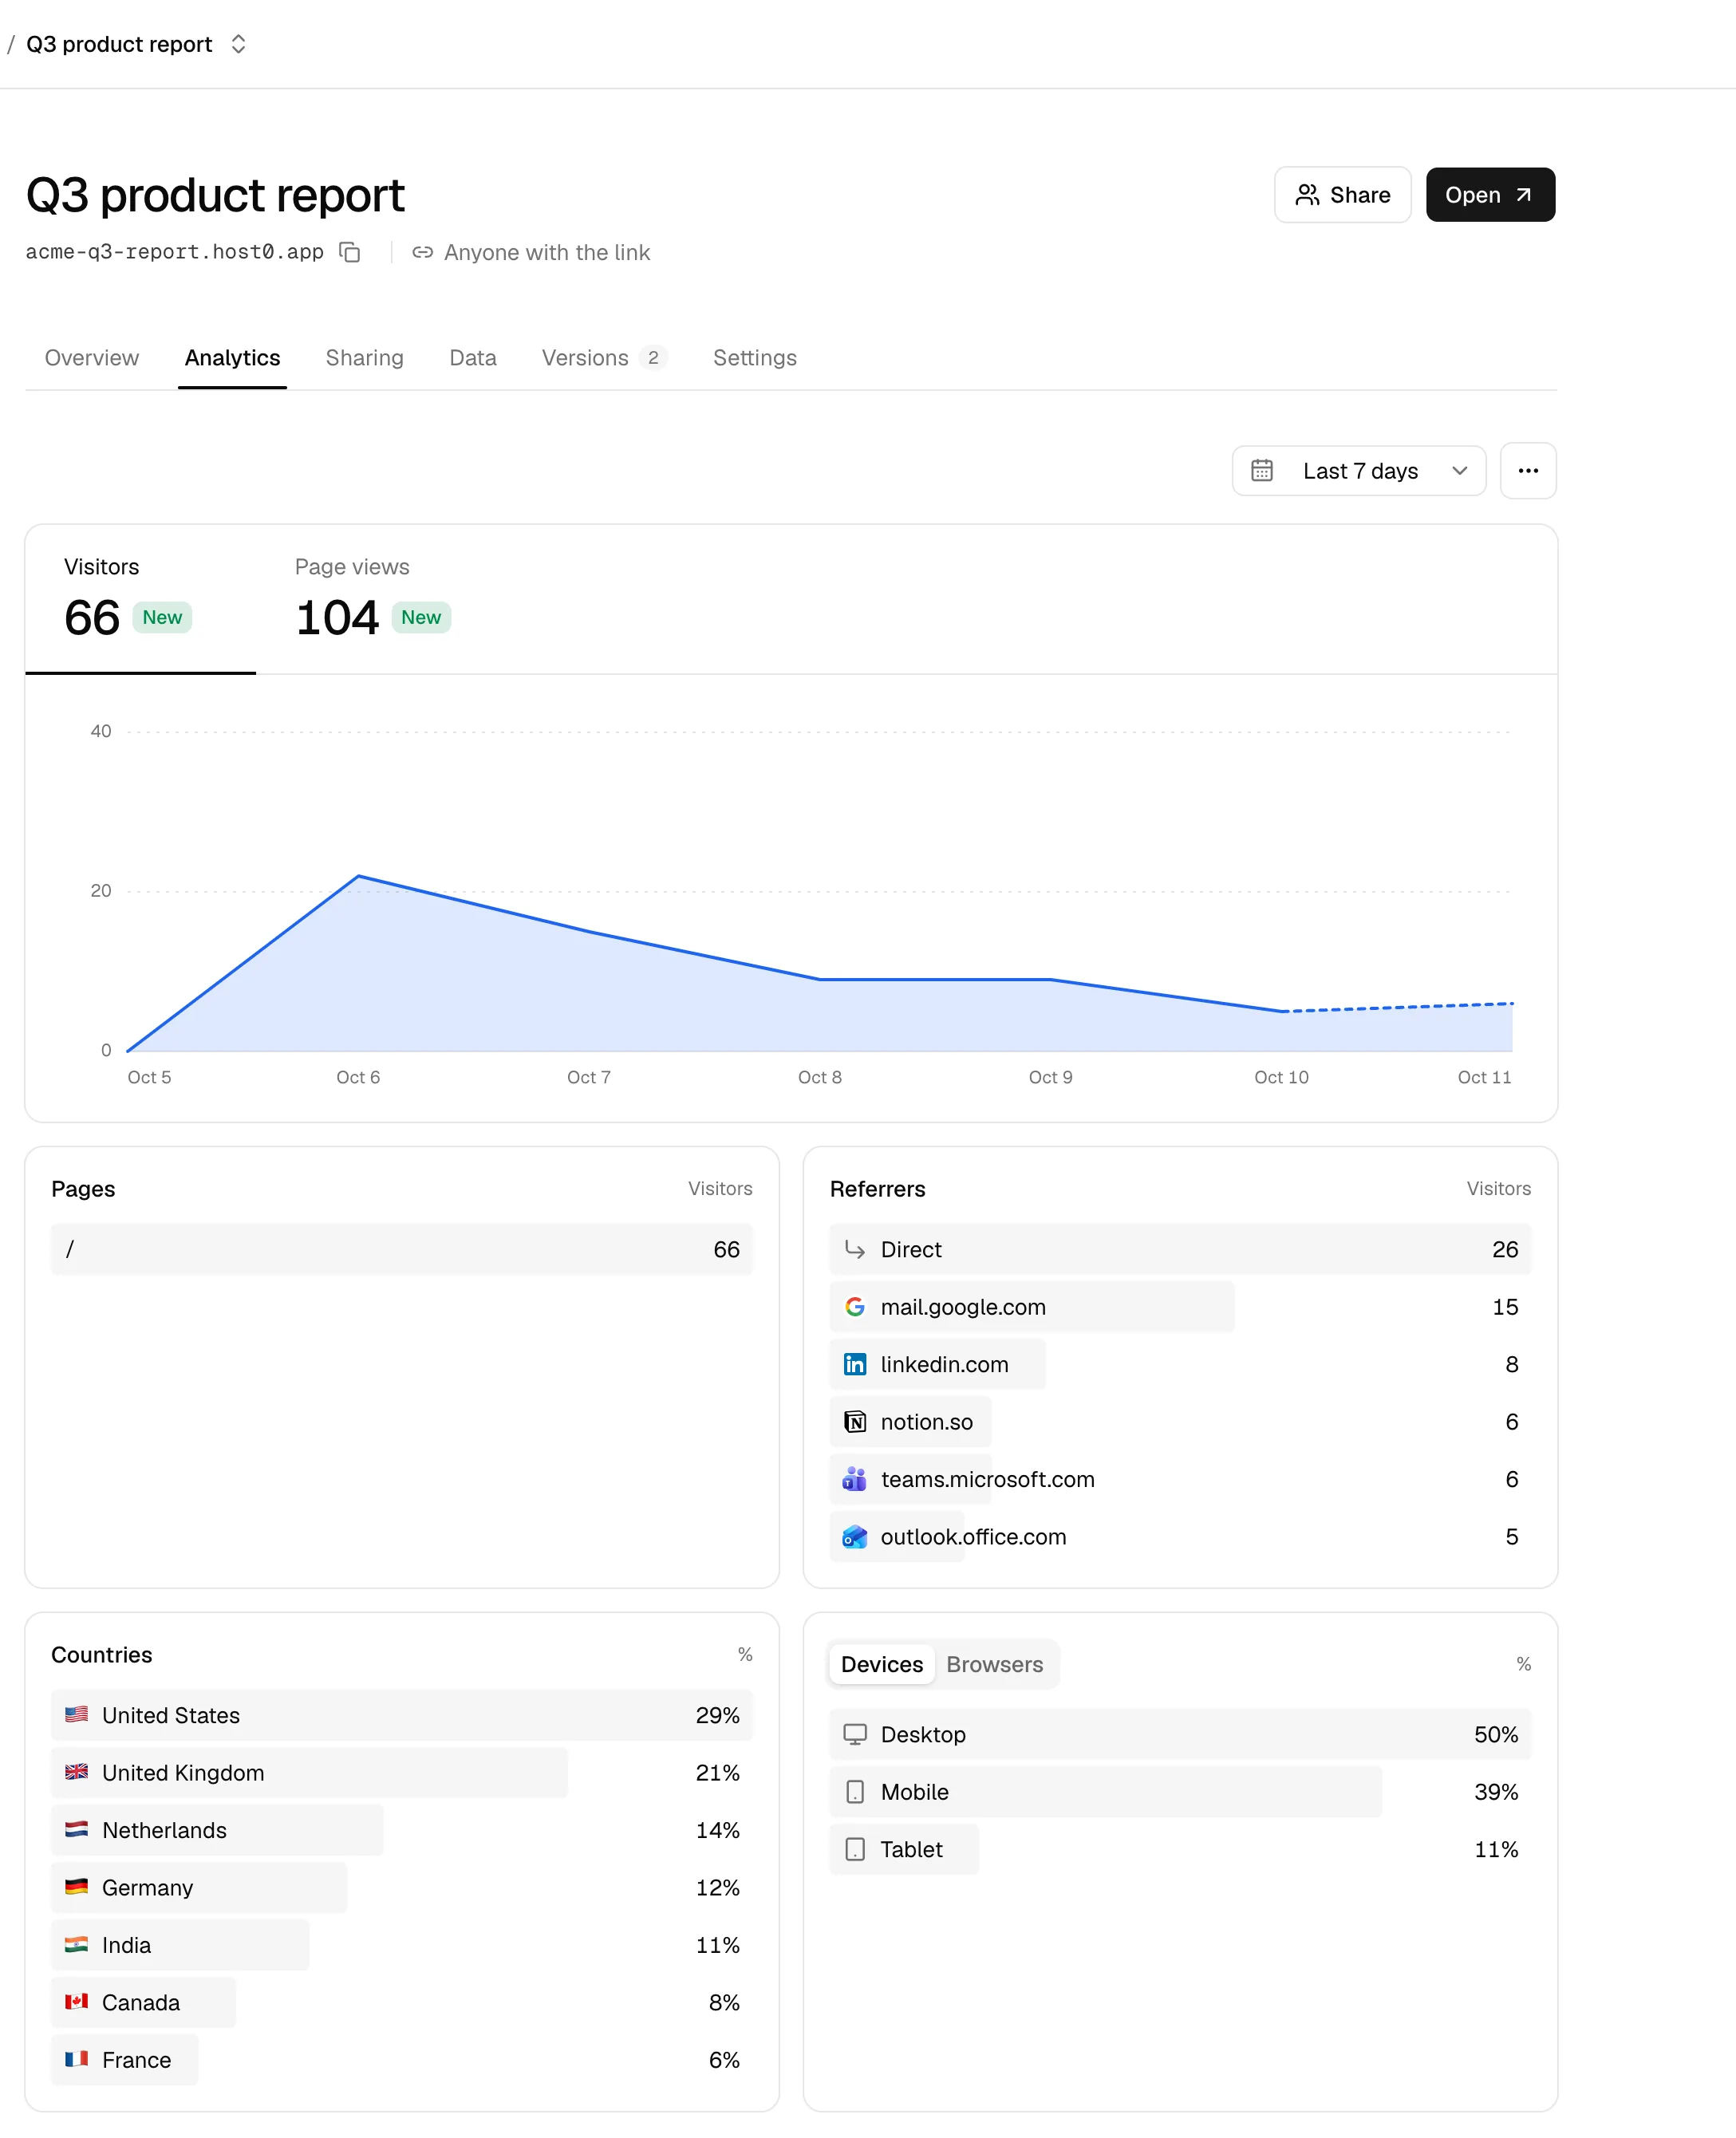The height and width of the screenshot is (2138, 1736).
Task: Switch to the Devices view toggle
Action: tap(881, 1664)
